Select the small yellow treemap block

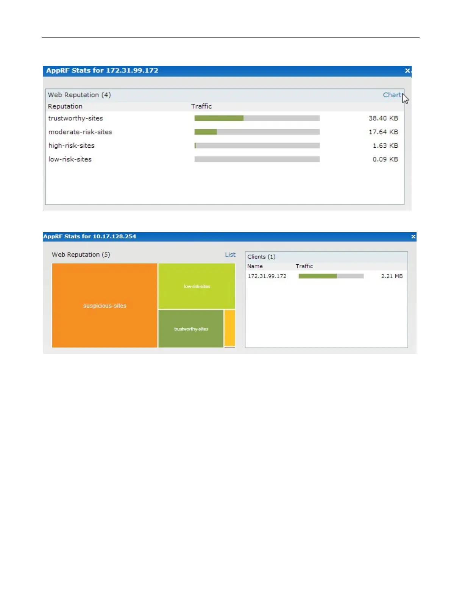230,328
